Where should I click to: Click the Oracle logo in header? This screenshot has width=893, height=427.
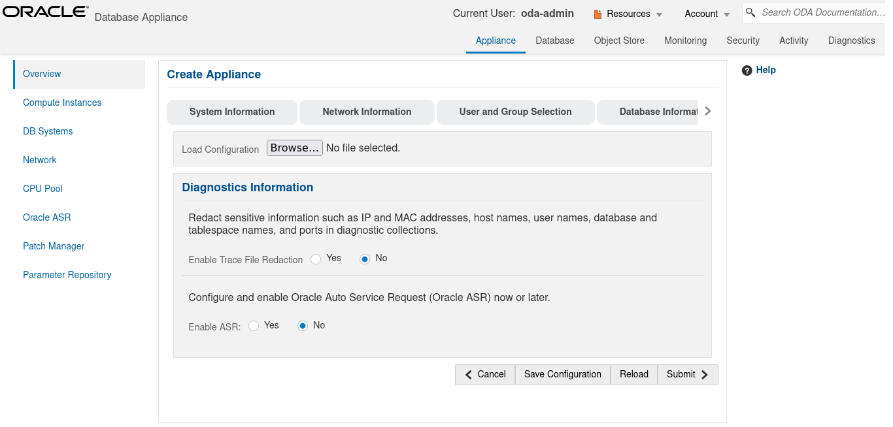click(x=46, y=12)
